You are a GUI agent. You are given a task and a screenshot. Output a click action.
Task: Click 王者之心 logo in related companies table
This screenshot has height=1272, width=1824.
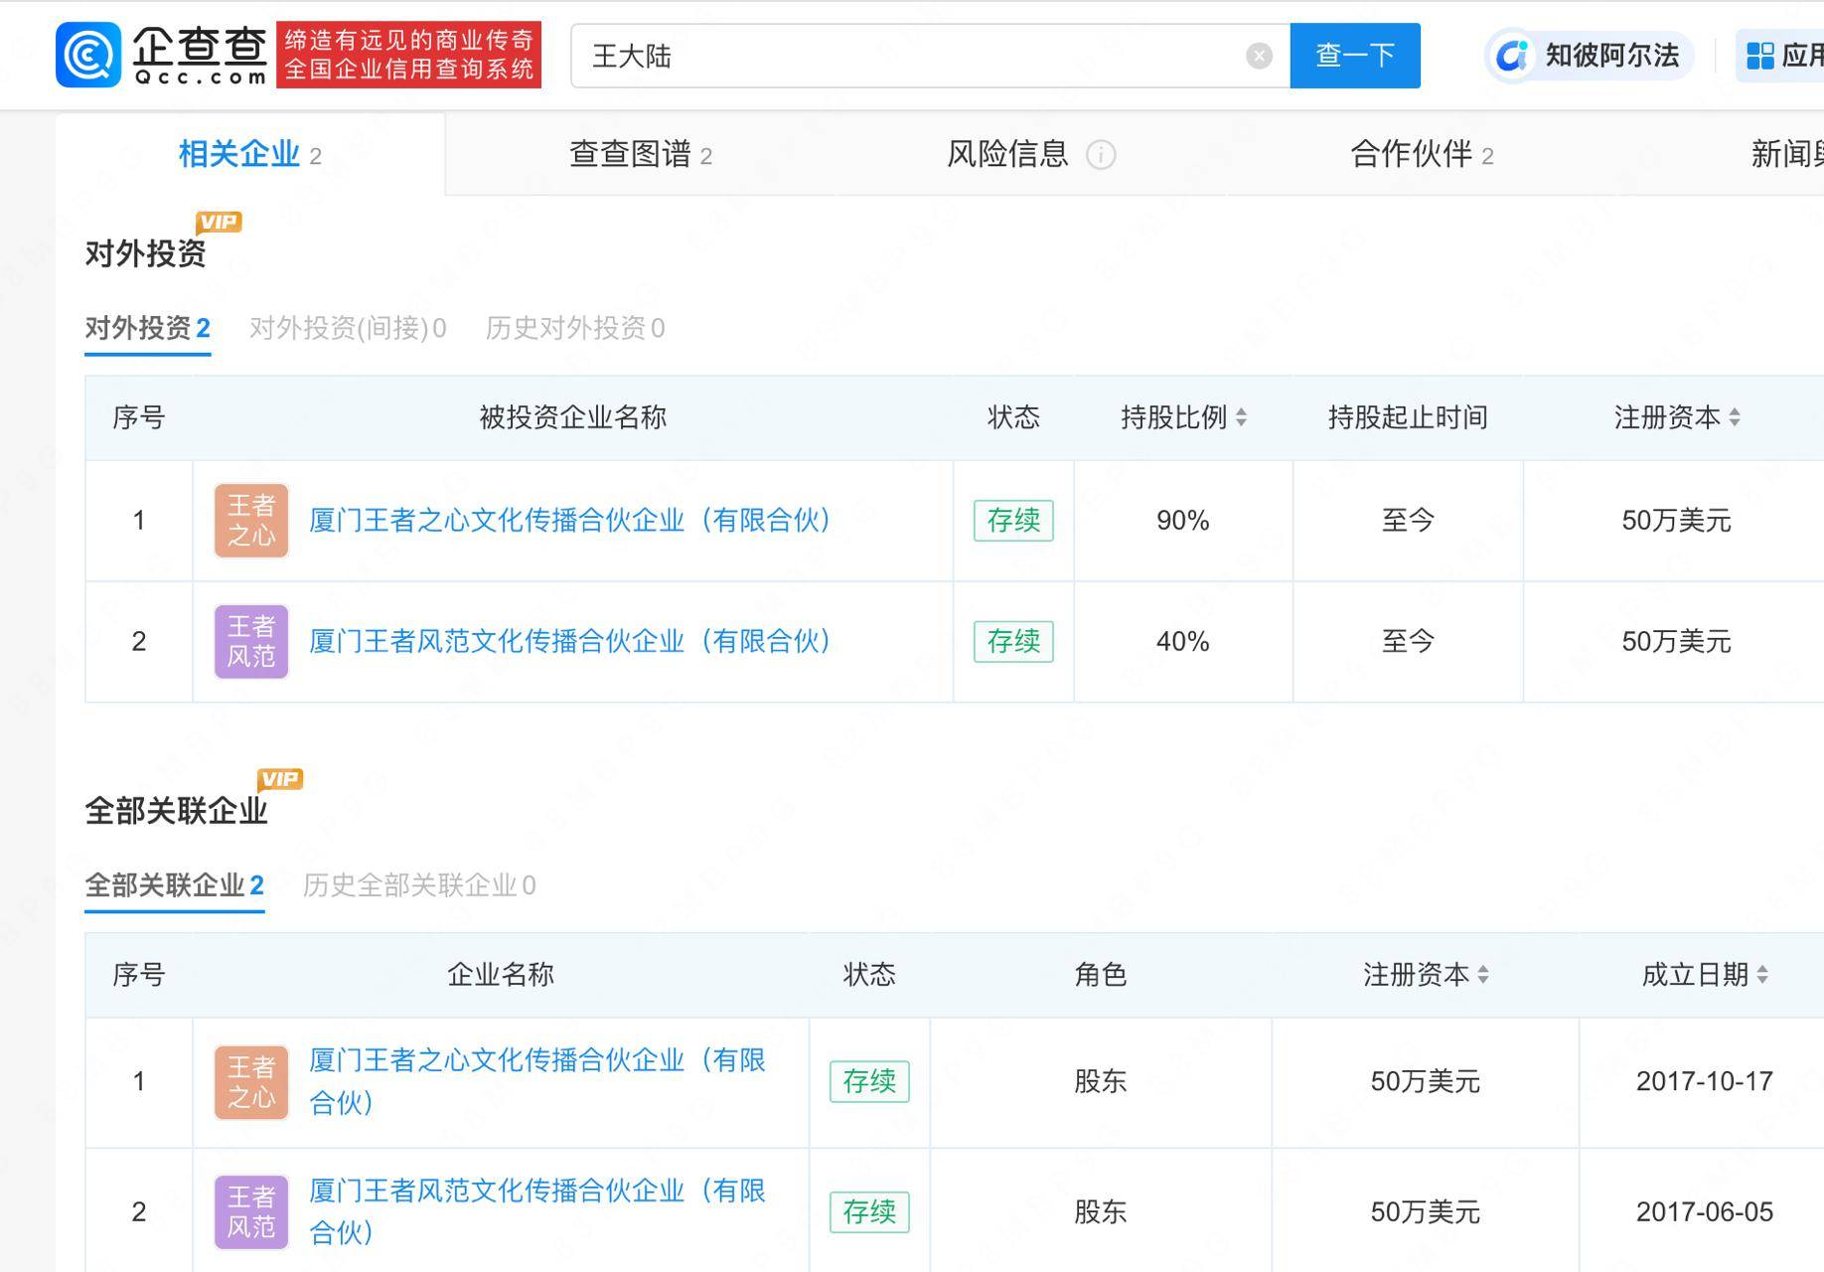click(251, 1082)
